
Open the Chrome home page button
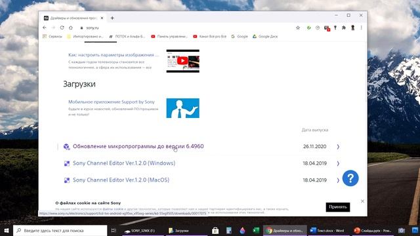coord(71,28)
